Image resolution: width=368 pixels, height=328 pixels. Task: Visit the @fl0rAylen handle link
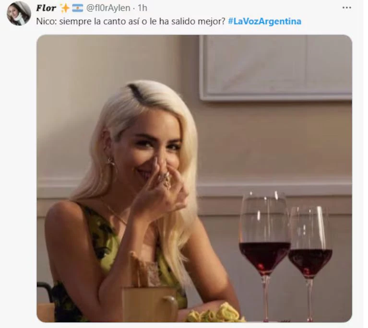click(x=108, y=8)
